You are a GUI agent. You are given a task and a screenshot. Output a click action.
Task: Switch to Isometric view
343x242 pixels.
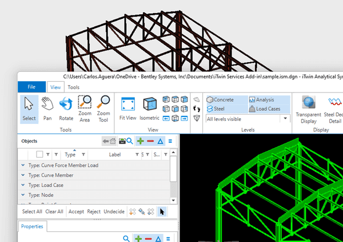[x=149, y=108]
